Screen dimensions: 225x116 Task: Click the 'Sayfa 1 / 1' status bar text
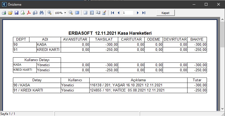click(x=8, y=114)
